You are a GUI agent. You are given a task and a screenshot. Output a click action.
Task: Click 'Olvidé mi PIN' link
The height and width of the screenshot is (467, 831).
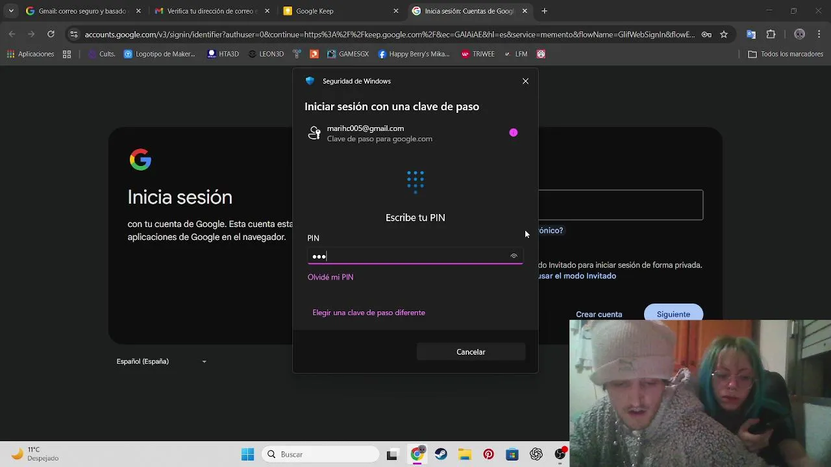point(330,277)
